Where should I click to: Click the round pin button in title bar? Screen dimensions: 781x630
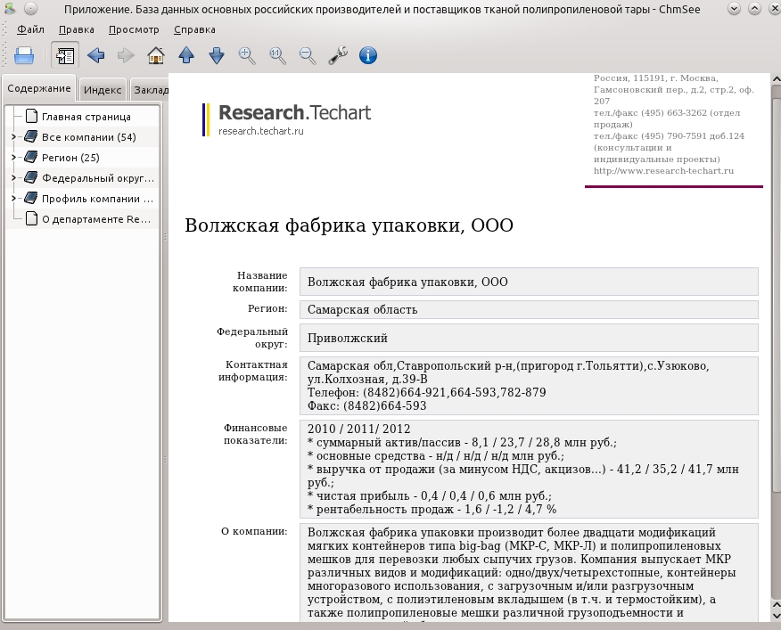point(30,9)
